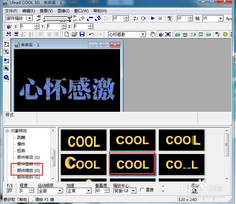Click the third face selection cube icon

click(x=193, y=35)
